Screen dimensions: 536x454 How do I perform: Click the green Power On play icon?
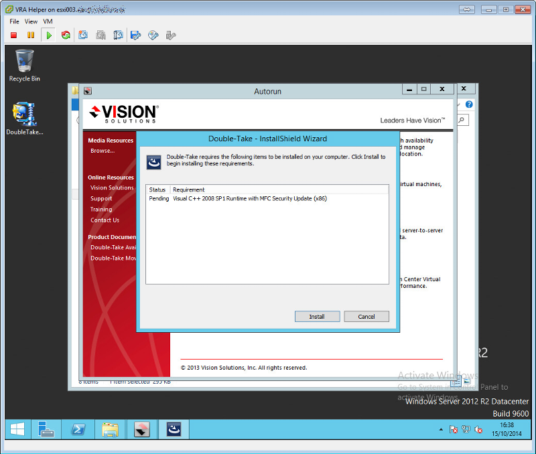[x=49, y=35]
